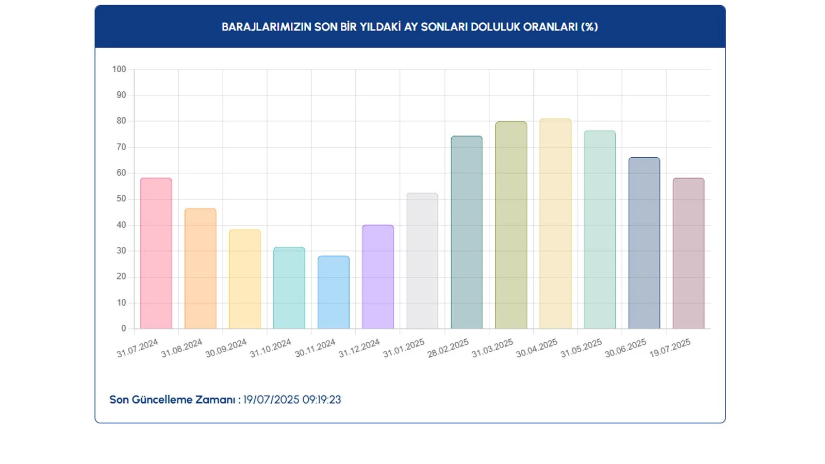Click the chart title about doluluk oranları

pyautogui.click(x=409, y=27)
